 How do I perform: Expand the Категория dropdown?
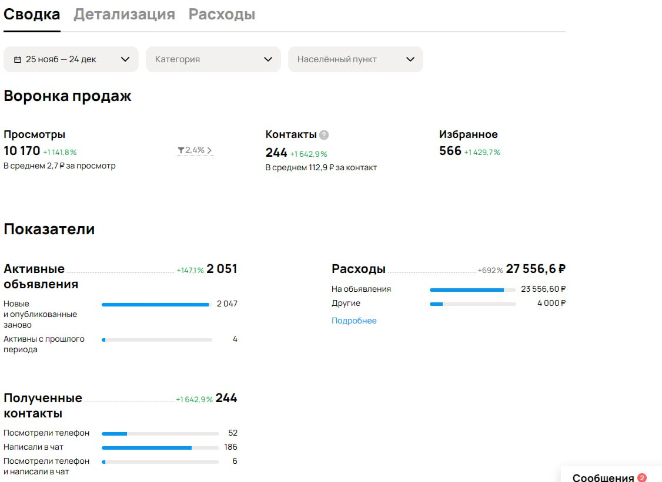pos(213,59)
